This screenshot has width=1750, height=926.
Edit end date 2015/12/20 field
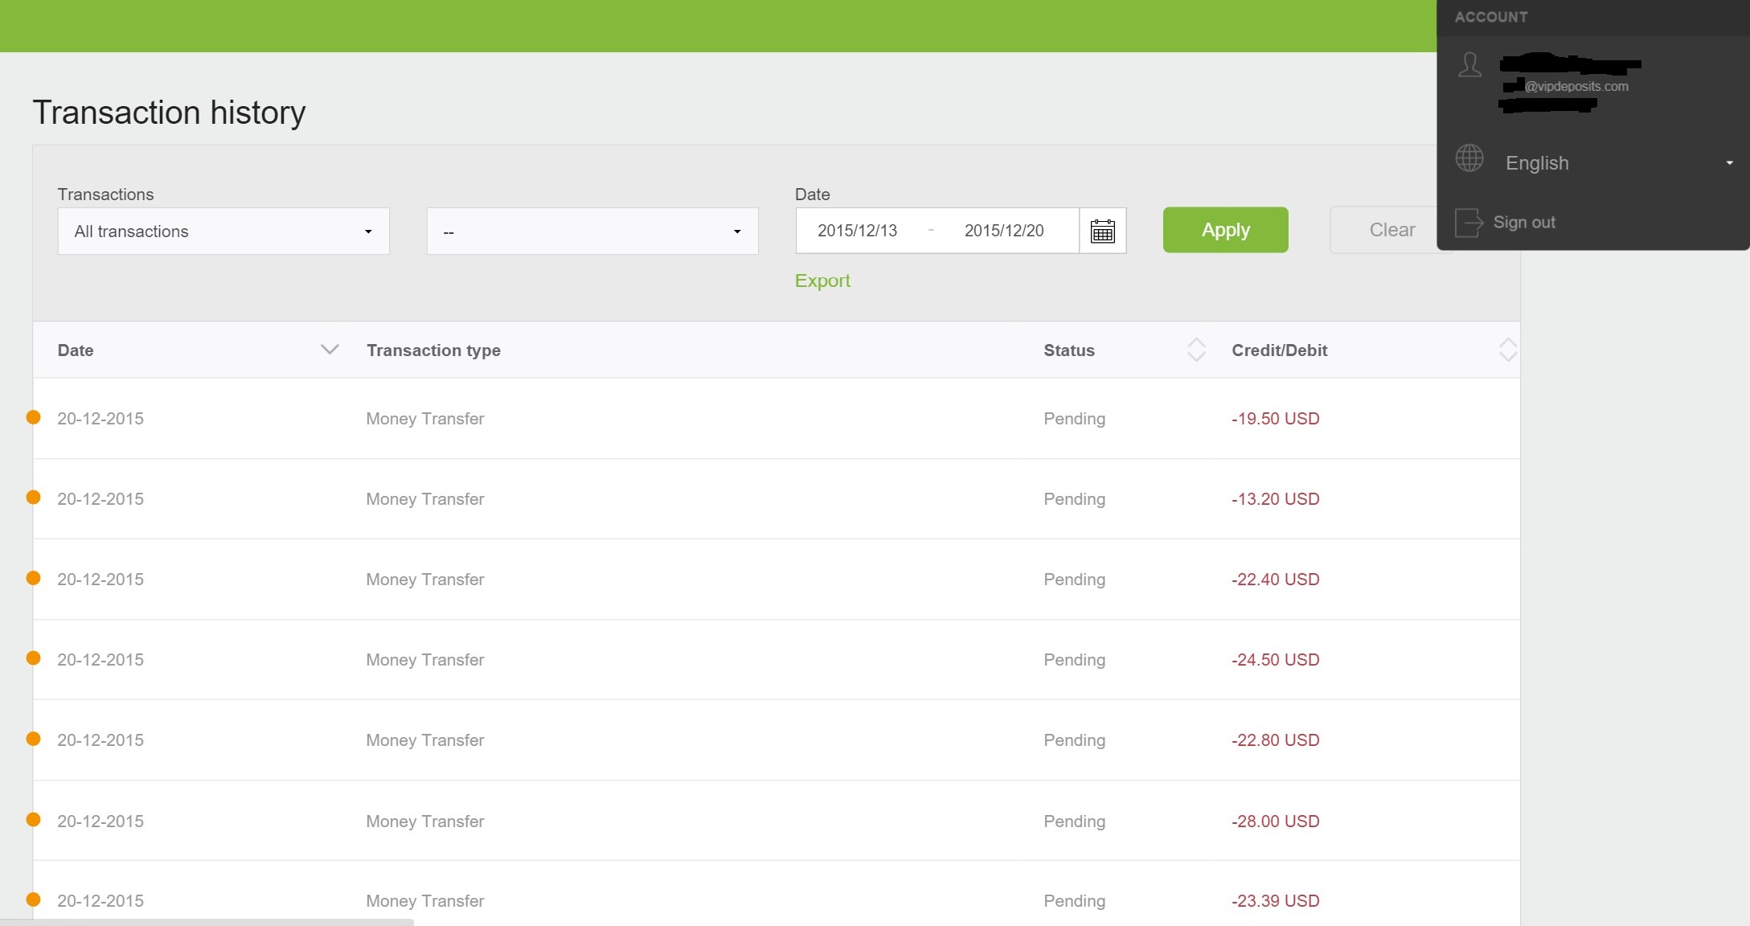[1004, 231]
